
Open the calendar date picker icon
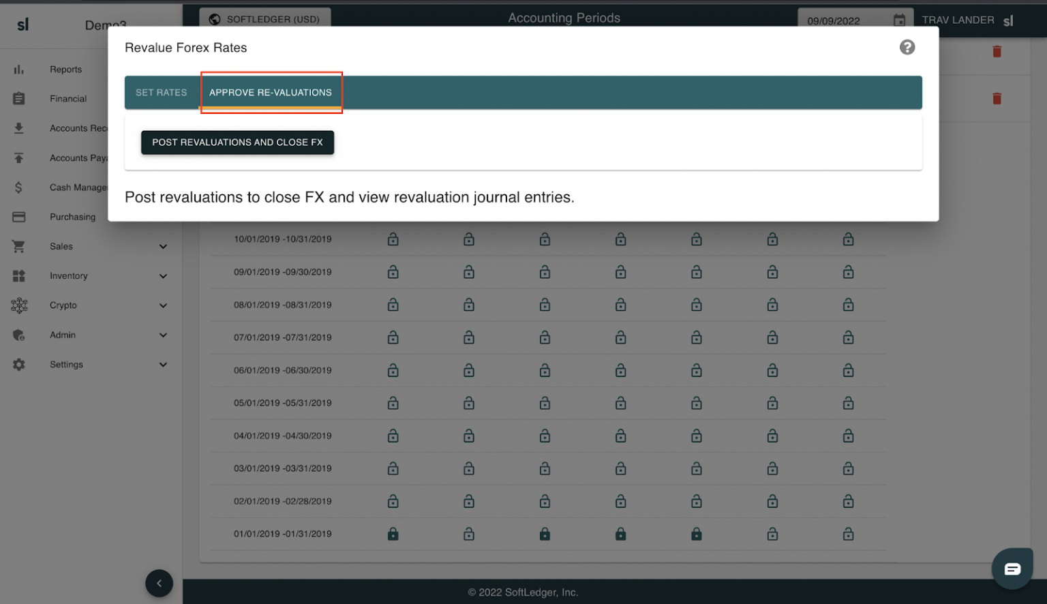[x=899, y=20]
